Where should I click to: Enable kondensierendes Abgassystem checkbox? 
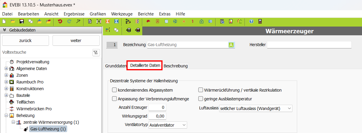pos(114,90)
